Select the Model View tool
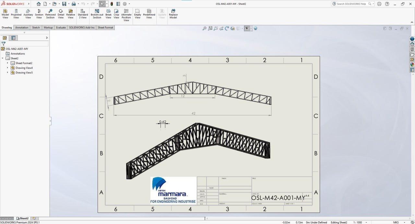415x224 pixels. click(5, 14)
